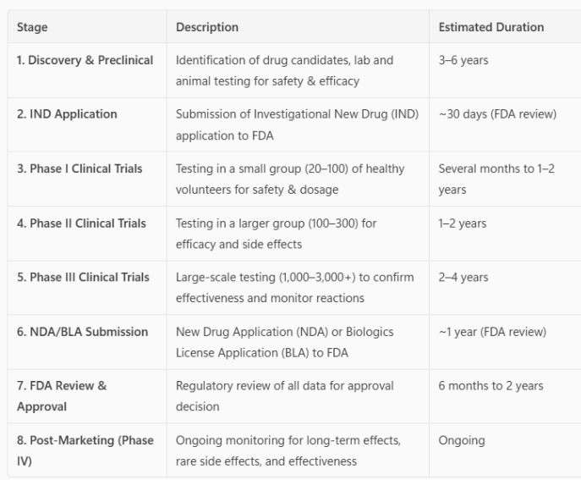Click the 3–6 years duration cell
Image resolution: width=581 pixels, height=480 pixels.
click(x=463, y=60)
